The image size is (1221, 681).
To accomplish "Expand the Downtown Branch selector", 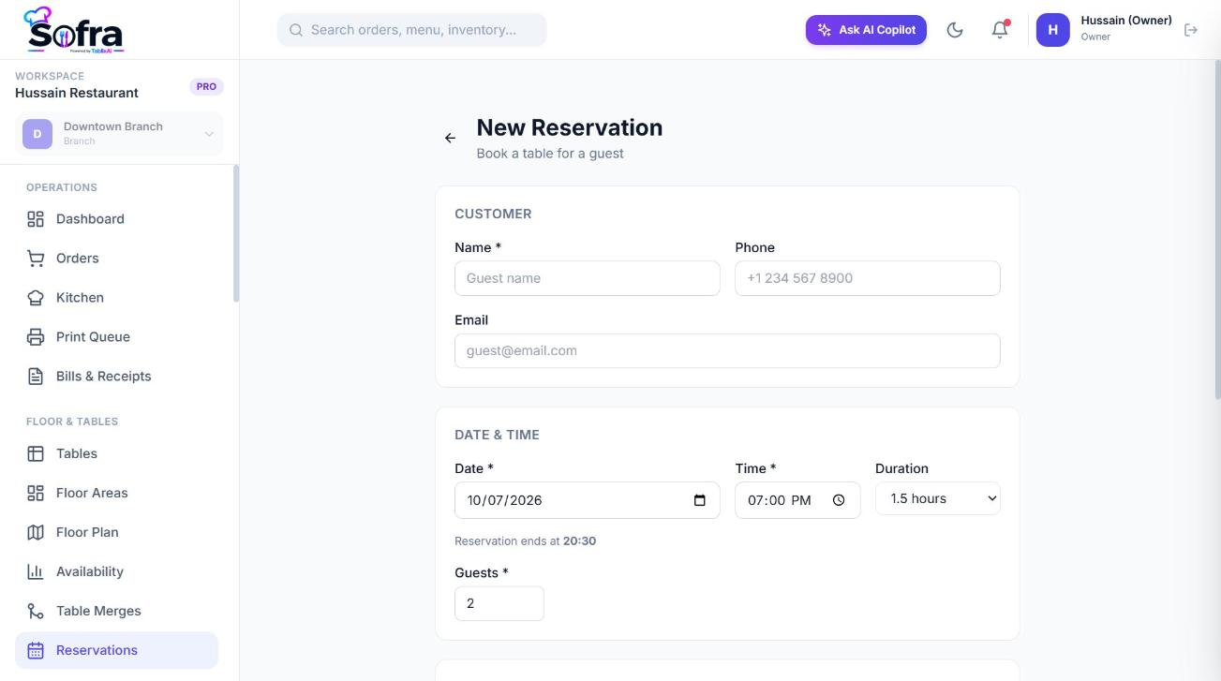I will pos(119,134).
